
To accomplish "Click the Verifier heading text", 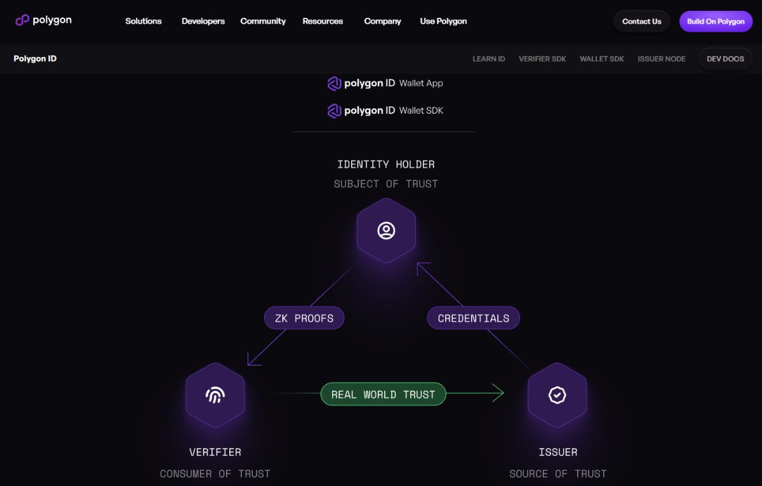I will pos(215,452).
